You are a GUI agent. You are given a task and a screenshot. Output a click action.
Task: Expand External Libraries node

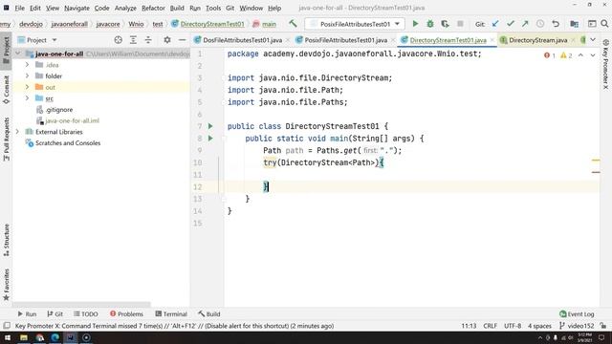(x=18, y=132)
